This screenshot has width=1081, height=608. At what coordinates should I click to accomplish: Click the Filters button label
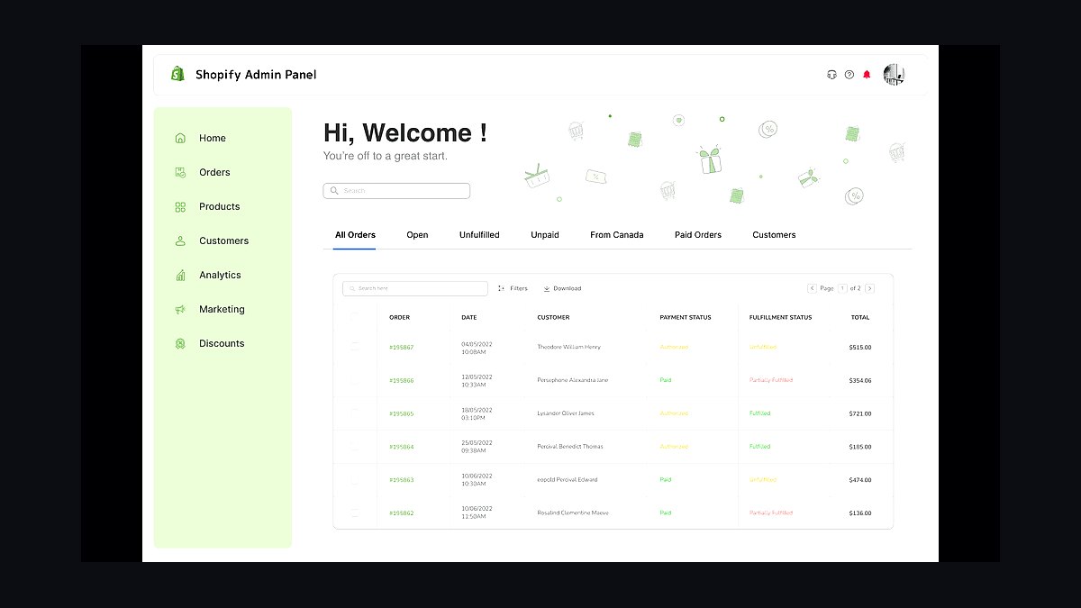point(519,288)
